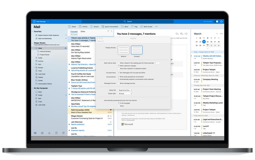255x160 pixels.
Task: Click the Ignore Conversation toolbar icon
Action: (103, 26)
